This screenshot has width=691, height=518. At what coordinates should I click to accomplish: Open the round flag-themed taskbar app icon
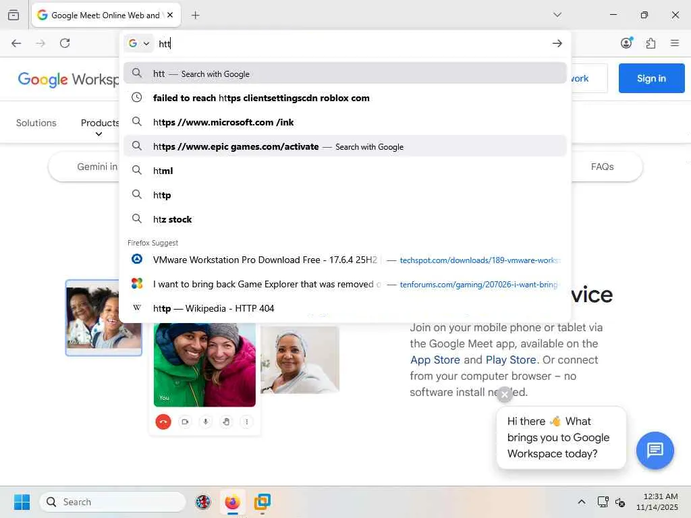pyautogui.click(x=202, y=502)
